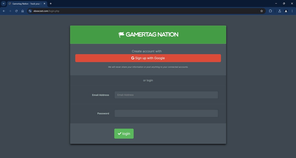Open the browser profile icon

[286, 11]
